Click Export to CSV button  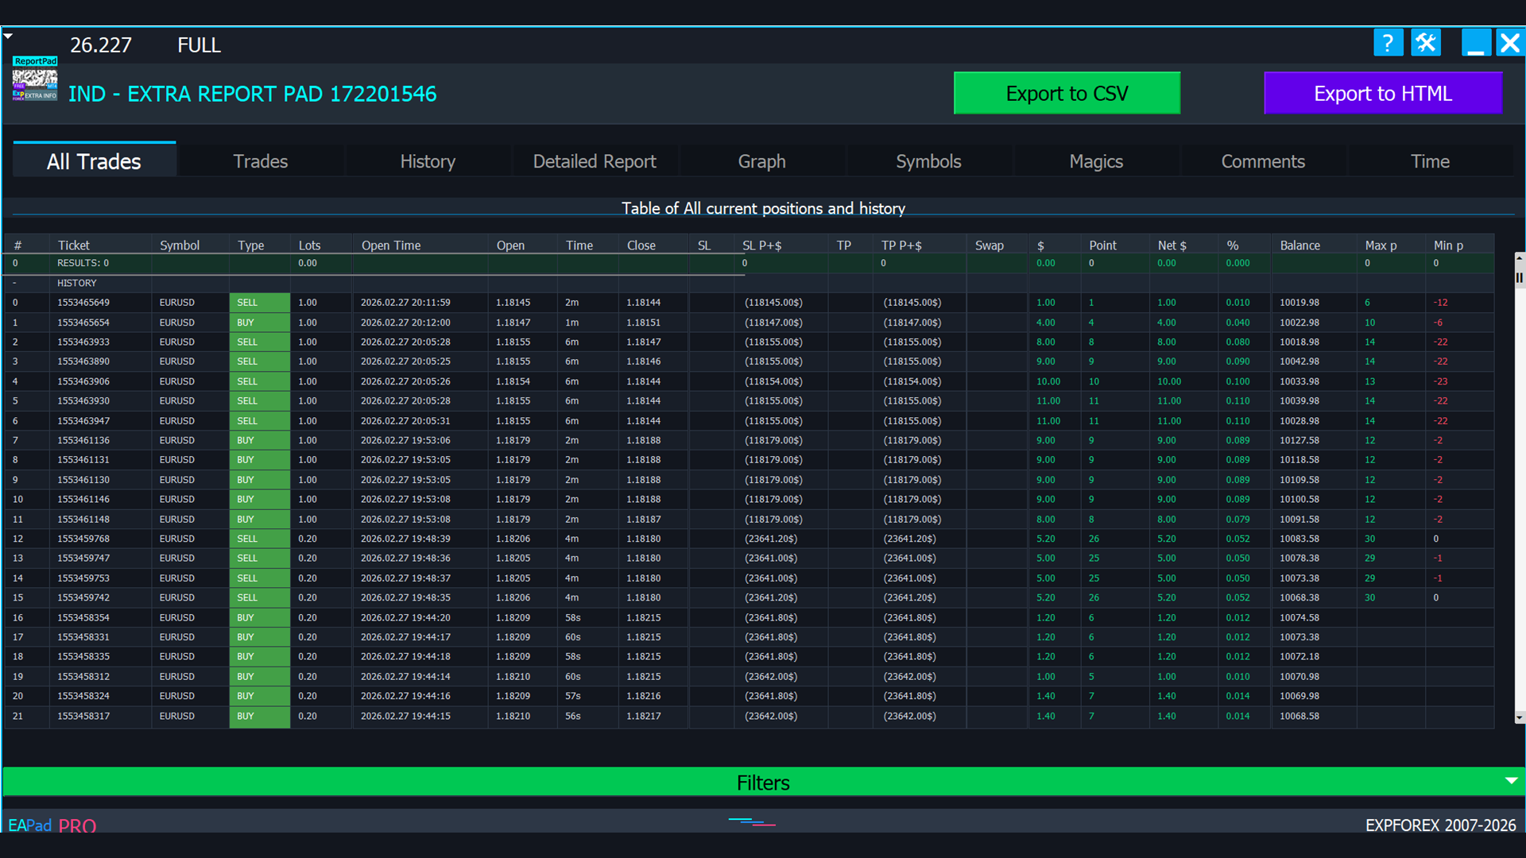[1067, 94]
